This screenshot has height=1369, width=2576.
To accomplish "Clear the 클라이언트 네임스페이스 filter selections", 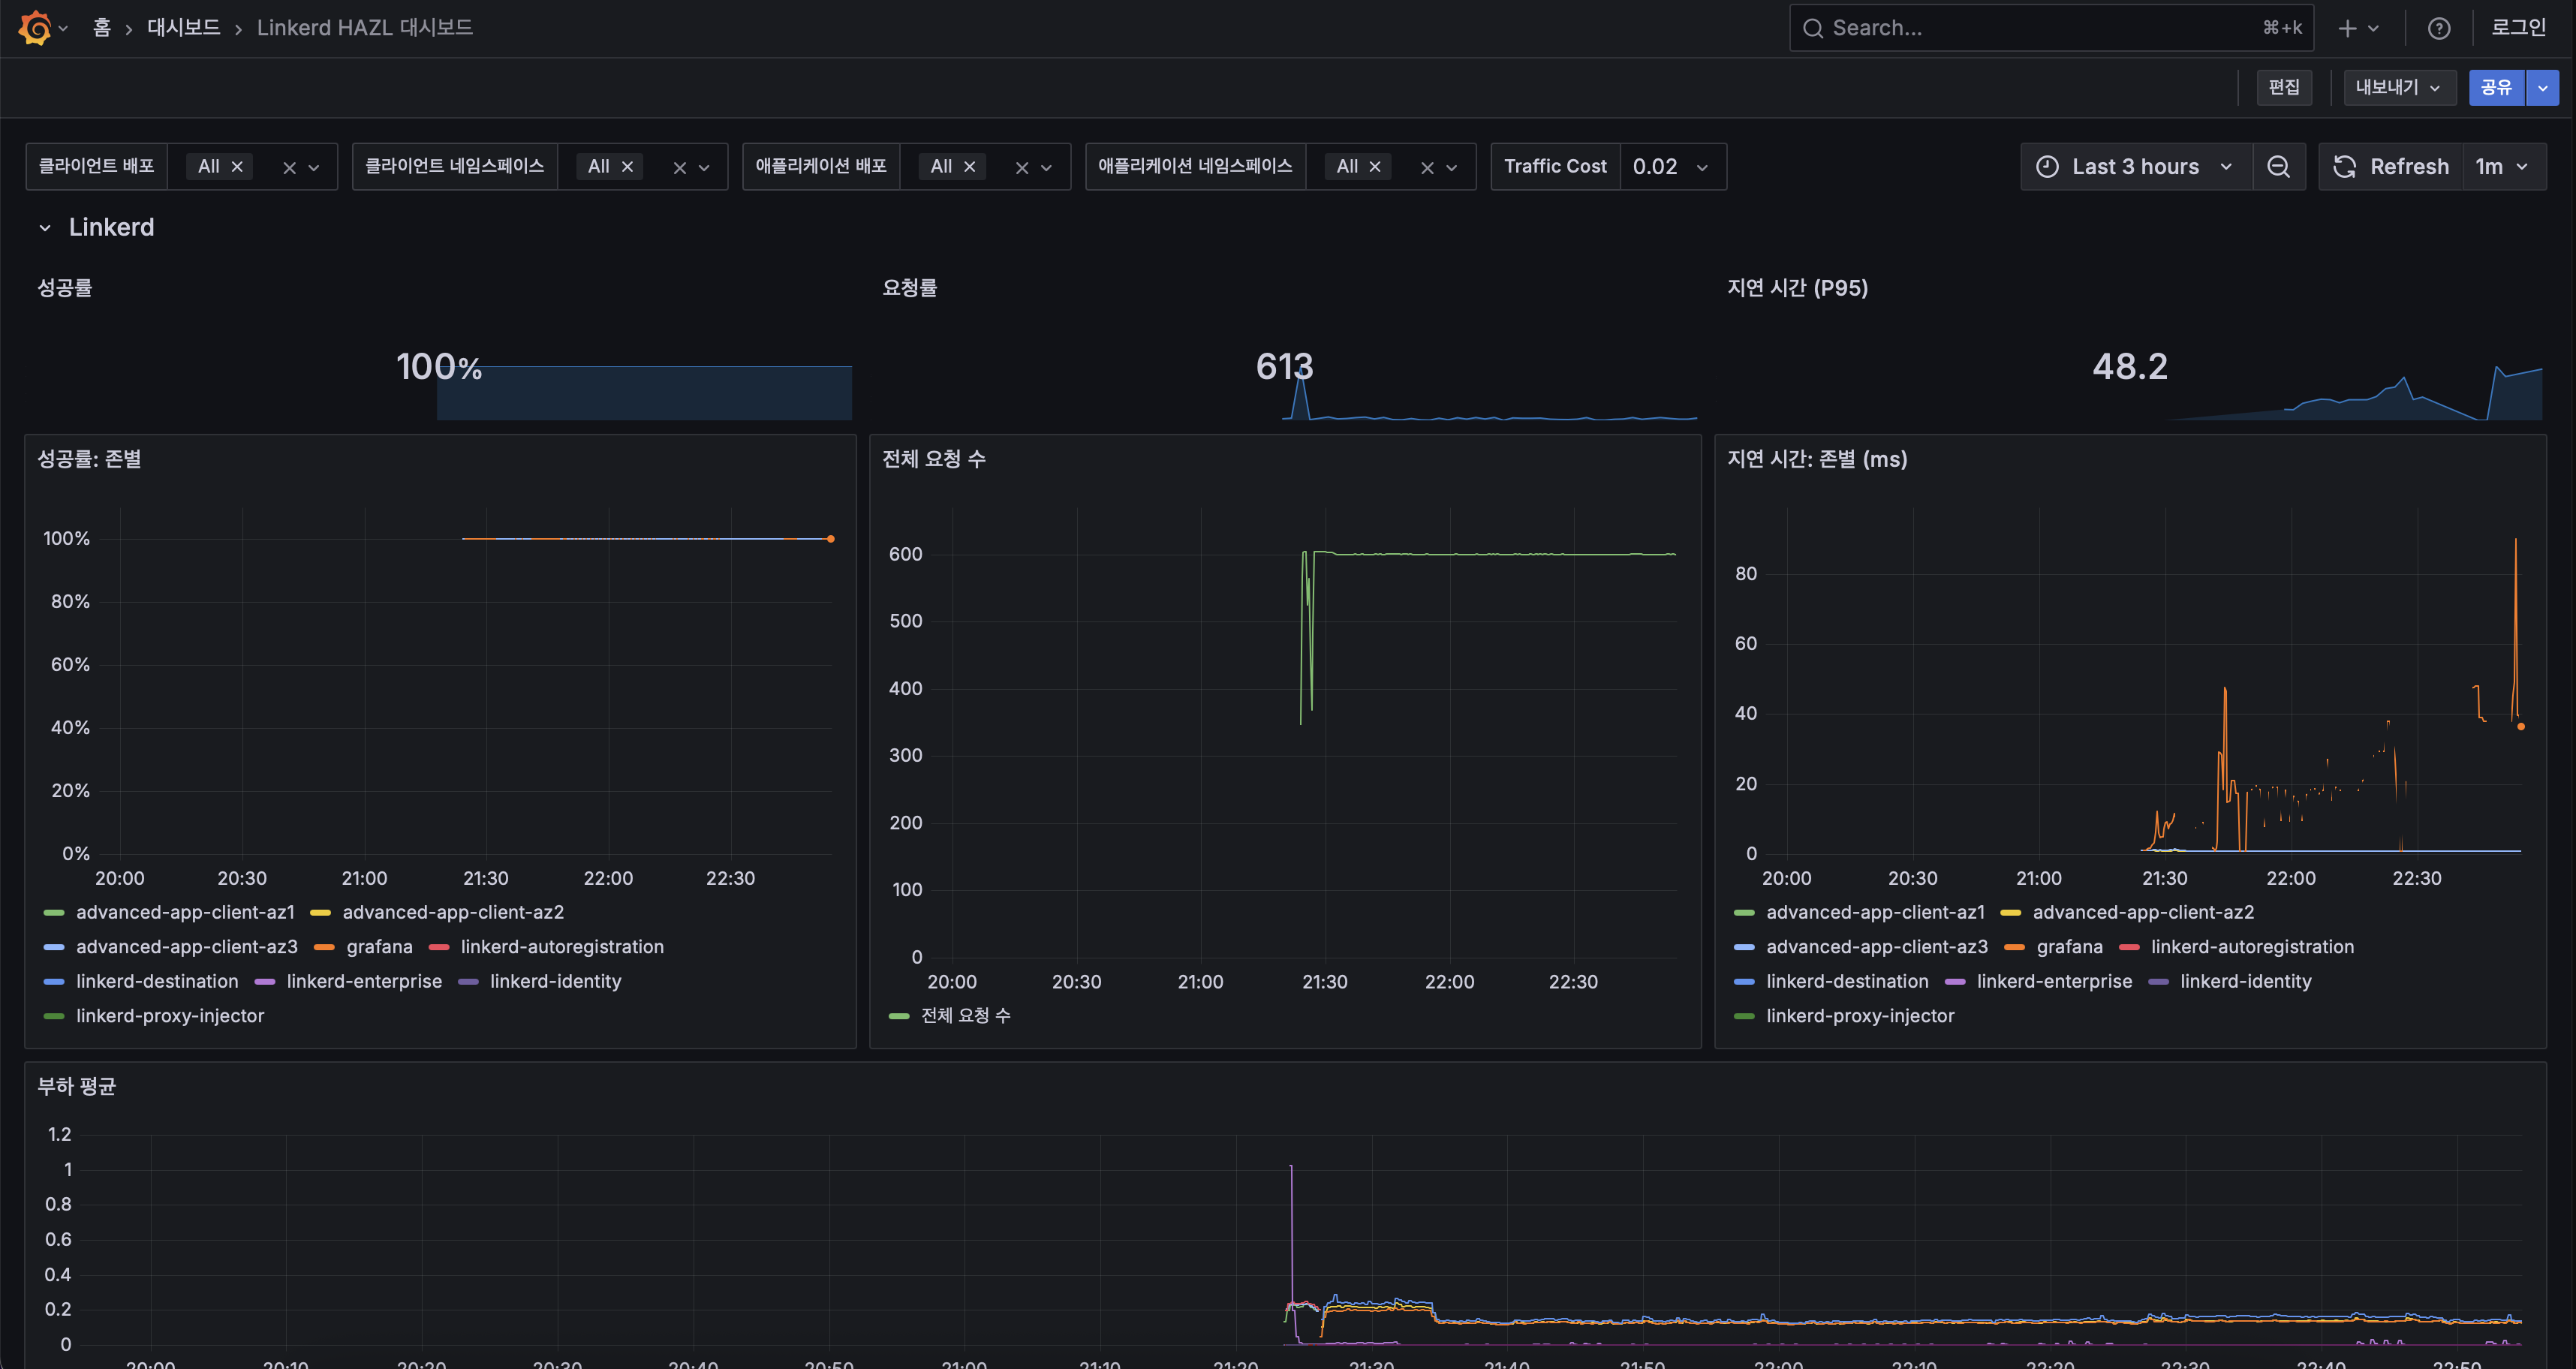I will (x=679, y=168).
